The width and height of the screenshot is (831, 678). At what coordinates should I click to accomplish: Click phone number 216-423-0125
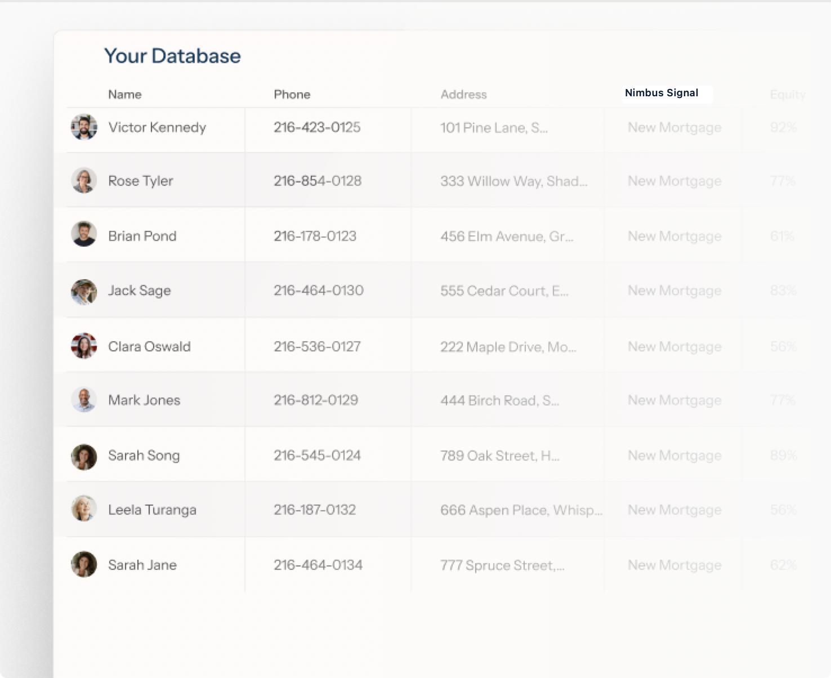pos(317,127)
